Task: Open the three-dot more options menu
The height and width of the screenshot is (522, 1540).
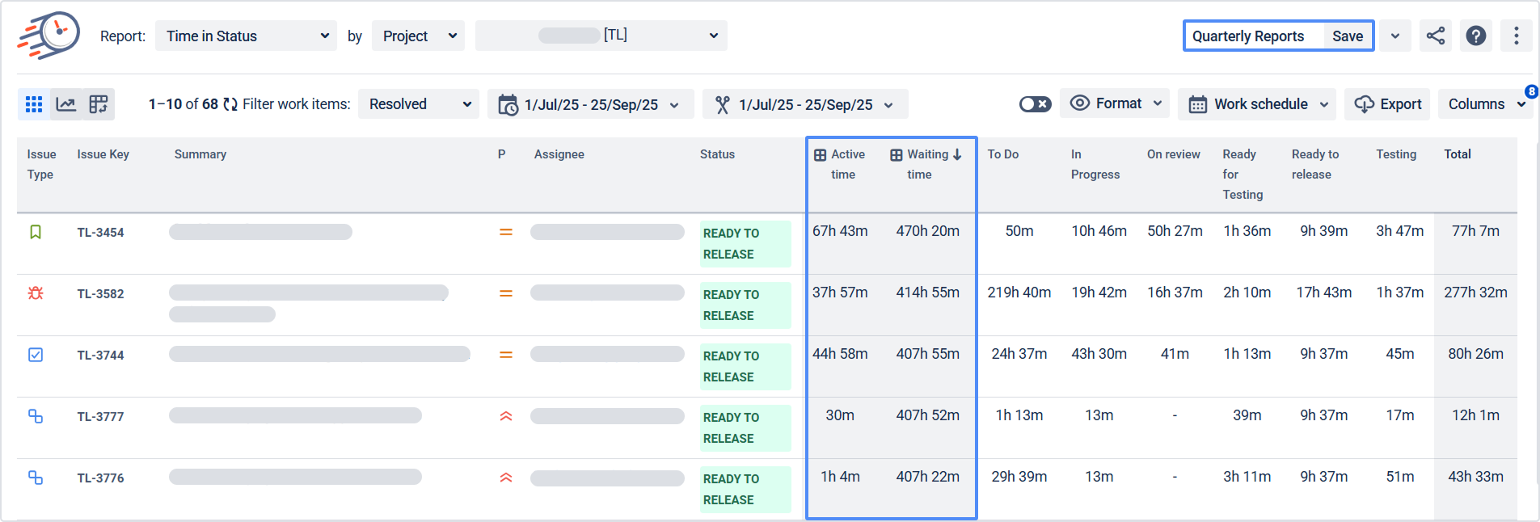Action: coord(1517,36)
